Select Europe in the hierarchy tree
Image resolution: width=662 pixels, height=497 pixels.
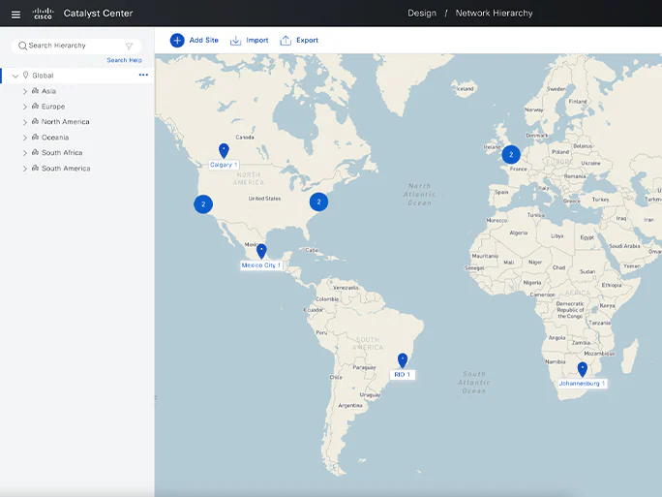pyautogui.click(x=53, y=107)
